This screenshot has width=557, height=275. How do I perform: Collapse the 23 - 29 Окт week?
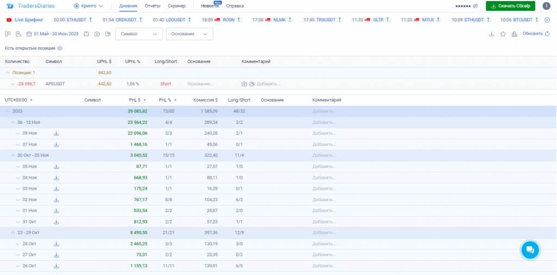[13, 233]
